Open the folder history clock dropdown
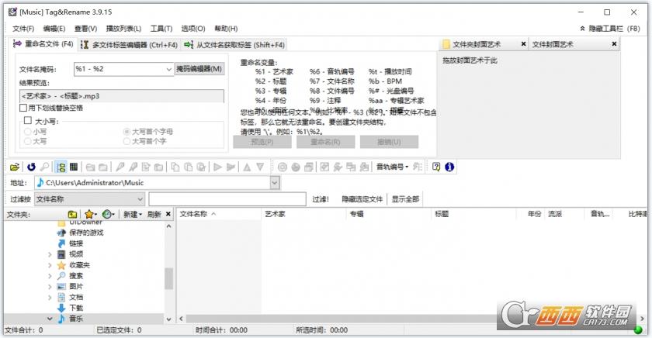 click(x=109, y=214)
